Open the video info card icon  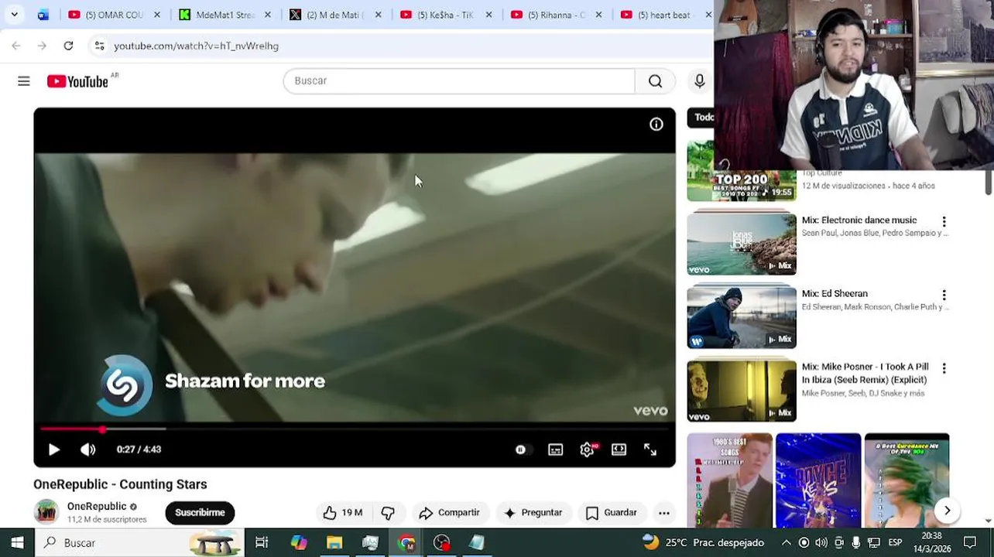coord(656,125)
